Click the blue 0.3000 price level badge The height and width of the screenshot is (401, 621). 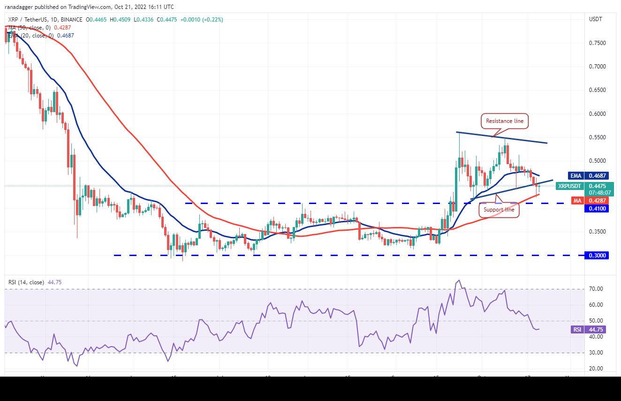596,255
